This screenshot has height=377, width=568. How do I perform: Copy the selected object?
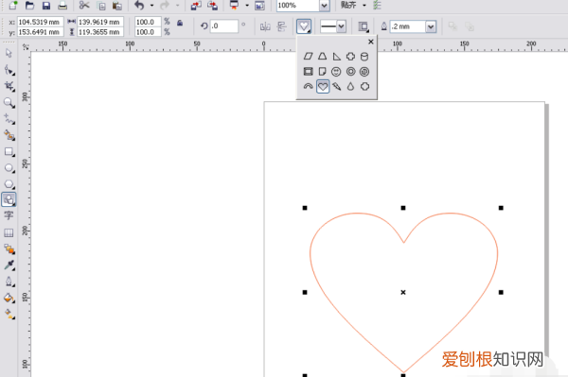click(x=102, y=6)
